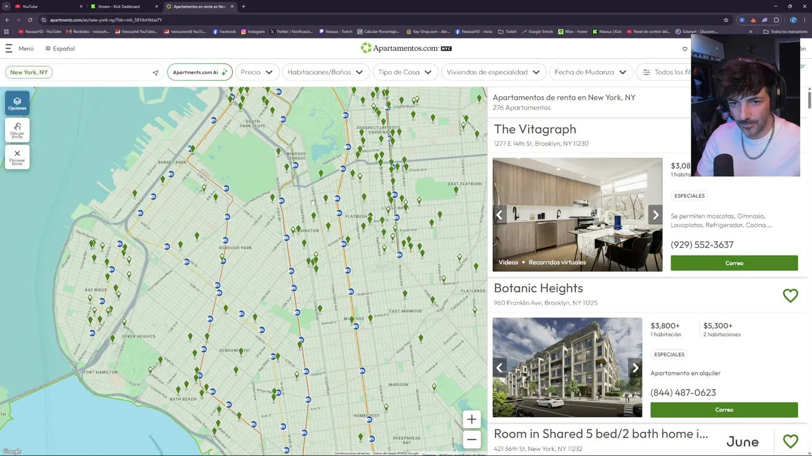Open the browser apps grid icon
This screenshot has width=812, height=456.
pyautogui.click(x=6, y=32)
